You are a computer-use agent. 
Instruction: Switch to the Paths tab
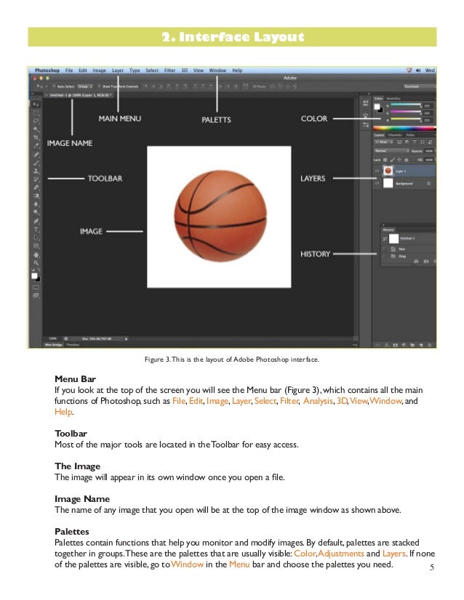coord(410,135)
